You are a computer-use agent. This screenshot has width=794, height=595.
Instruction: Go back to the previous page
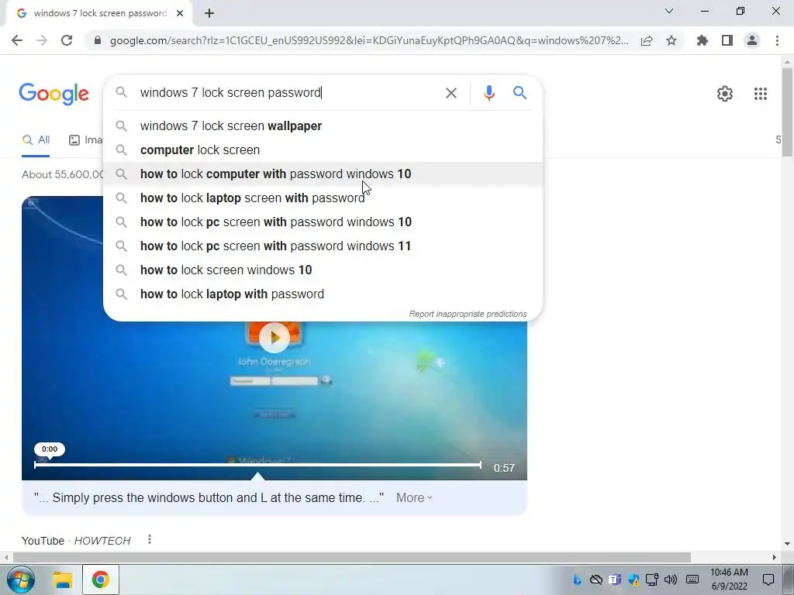17,40
